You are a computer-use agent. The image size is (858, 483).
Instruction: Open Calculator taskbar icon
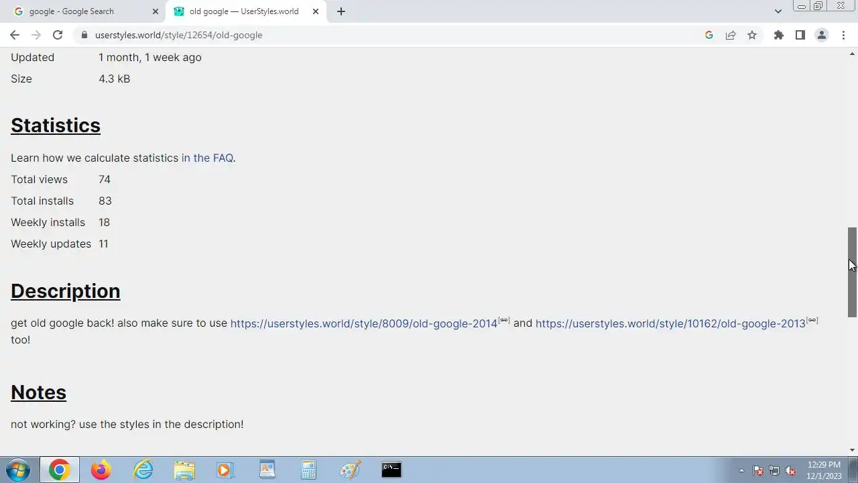[x=308, y=470]
